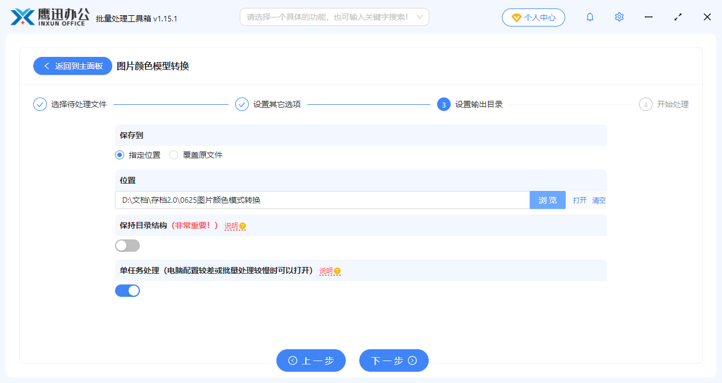Click 浏览 browse button
This screenshot has height=383, width=722.
(x=548, y=200)
